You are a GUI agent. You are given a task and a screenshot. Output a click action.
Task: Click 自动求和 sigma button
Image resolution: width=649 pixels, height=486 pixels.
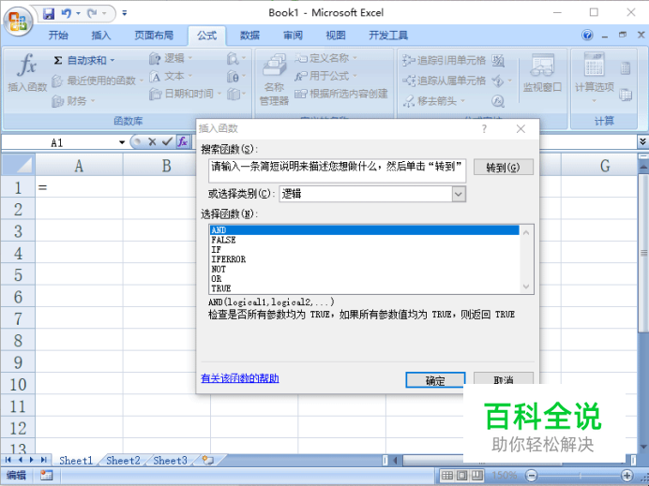[84, 60]
